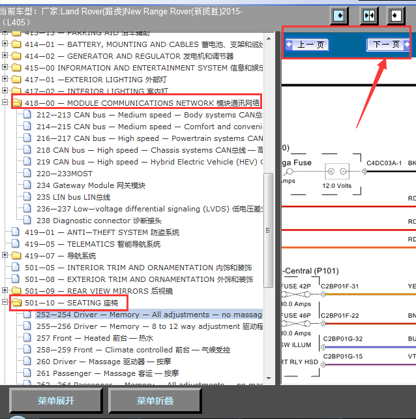
Task: Open 257 Front Heated seat entry
Action: click(95, 338)
